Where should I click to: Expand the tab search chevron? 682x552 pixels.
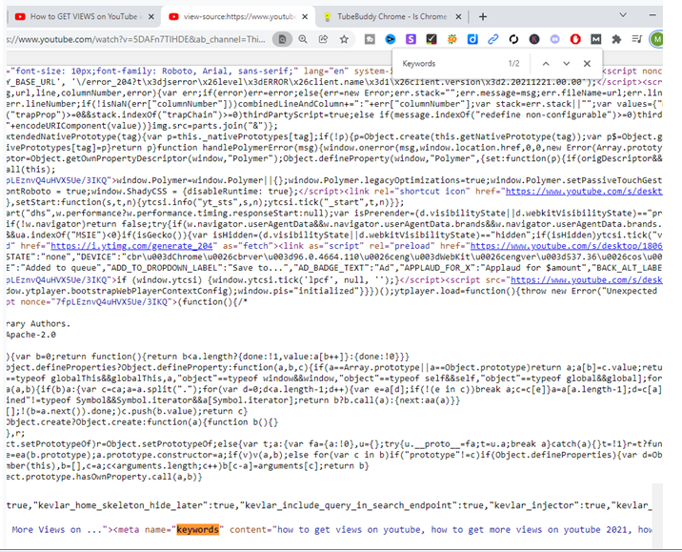coord(623,15)
